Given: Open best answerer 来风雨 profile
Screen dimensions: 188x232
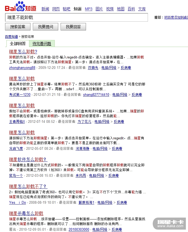Looking at the screenshot, I should click(81, 175).
